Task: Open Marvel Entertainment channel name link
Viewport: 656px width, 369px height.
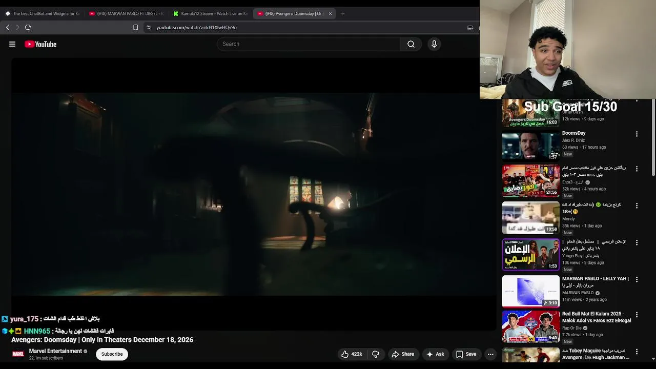Action: click(55, 351)
